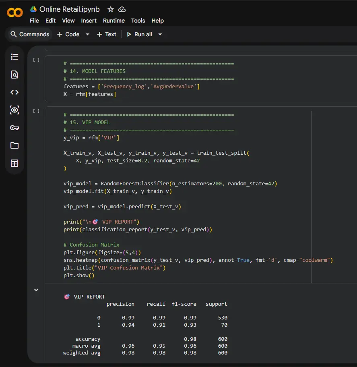This screenshot has height=367, width=357.
Task: Run the VIP MODEL cell
Action: [36, 111]
